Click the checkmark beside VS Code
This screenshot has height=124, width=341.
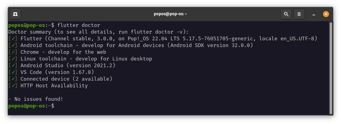click(13, 72)
